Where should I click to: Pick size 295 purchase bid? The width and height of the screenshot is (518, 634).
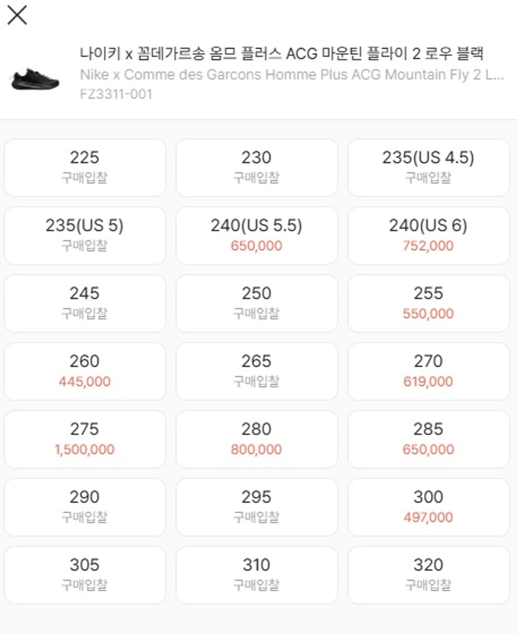tap(256, 507)
